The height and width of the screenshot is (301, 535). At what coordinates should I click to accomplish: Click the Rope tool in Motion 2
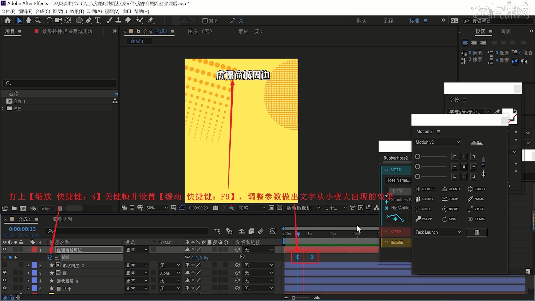[476, 209]
